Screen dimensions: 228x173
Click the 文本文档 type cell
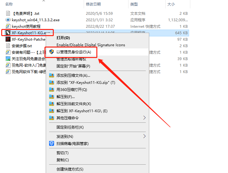(x=138, y=14)
